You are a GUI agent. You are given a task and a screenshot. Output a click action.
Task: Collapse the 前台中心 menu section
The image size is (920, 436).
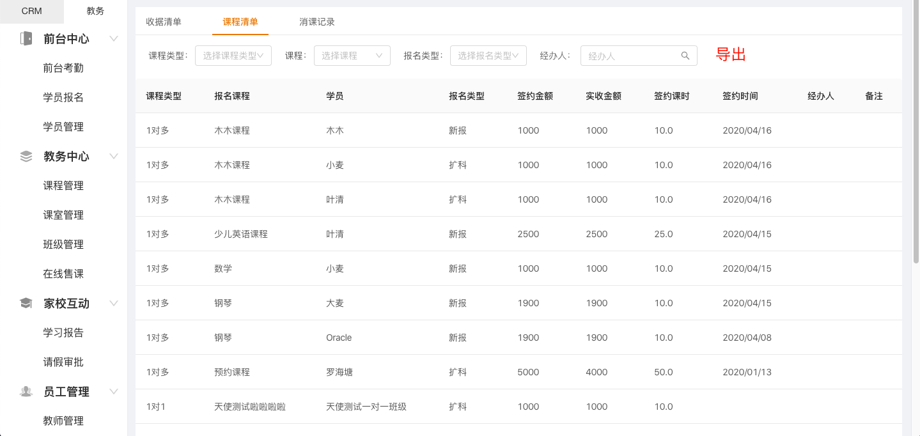[114, 38]
